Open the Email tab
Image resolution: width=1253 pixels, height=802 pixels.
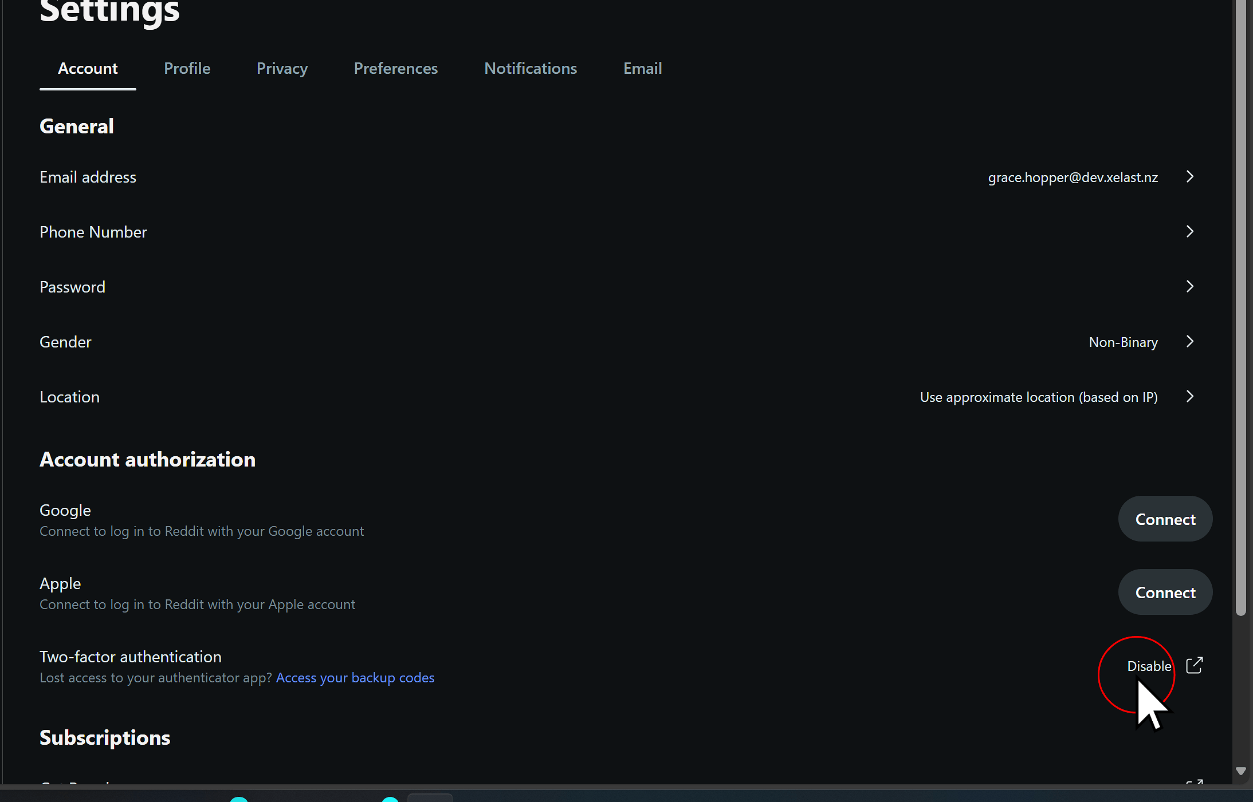(x=642, y=68)
